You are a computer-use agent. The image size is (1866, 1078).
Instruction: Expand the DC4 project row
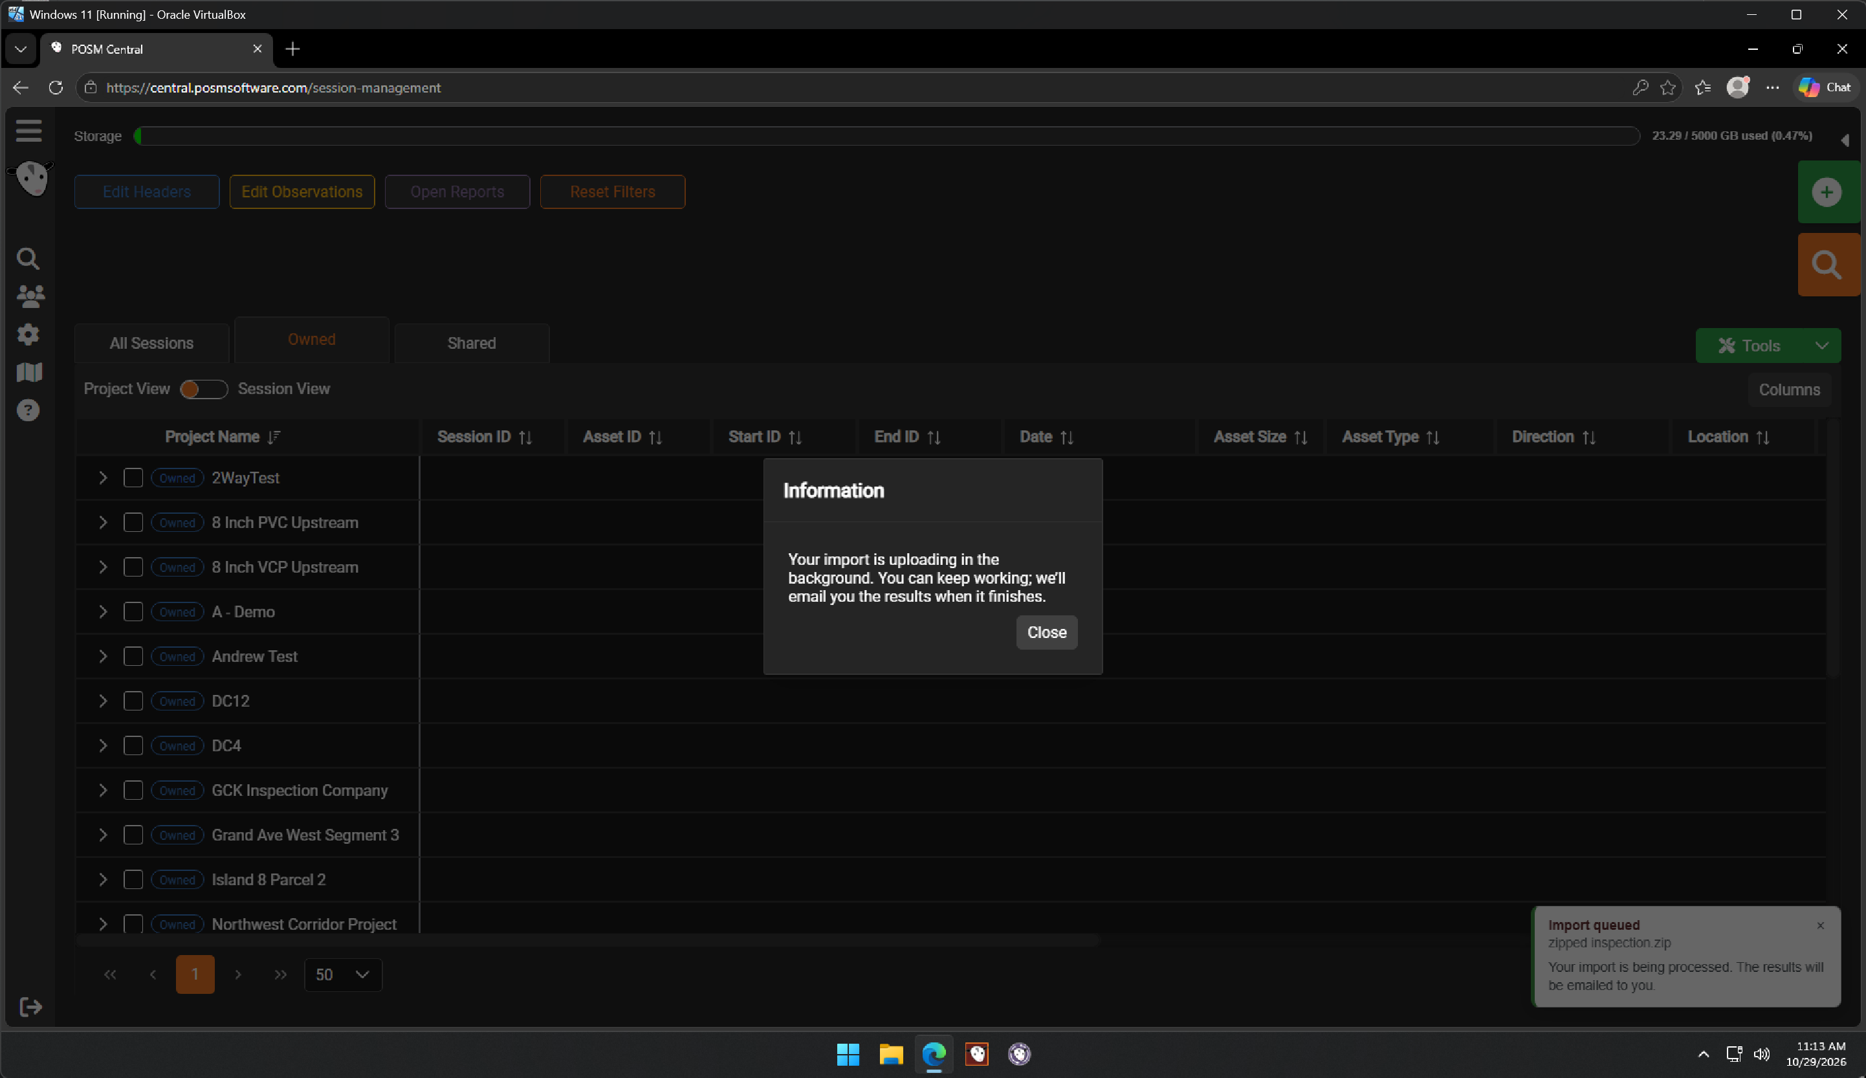pyautogui.click(x=103, y=745)
